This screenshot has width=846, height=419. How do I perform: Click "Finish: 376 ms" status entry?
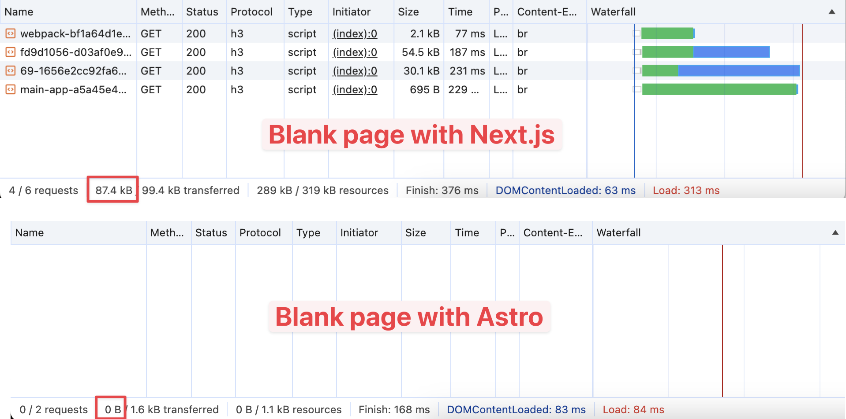click(442, 191)
